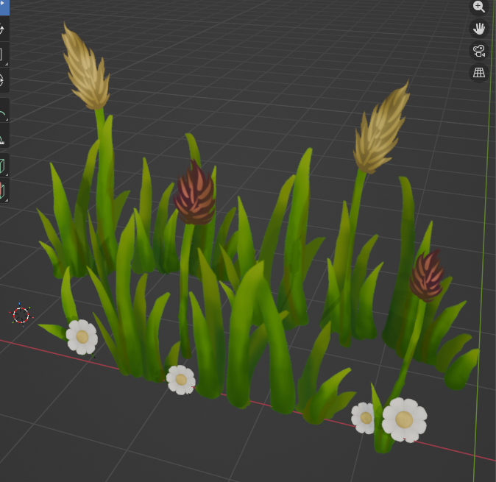Viewport: 496px width, 482px height.
Task: Click the dark red flower bud in center
Action: [195, 194]
